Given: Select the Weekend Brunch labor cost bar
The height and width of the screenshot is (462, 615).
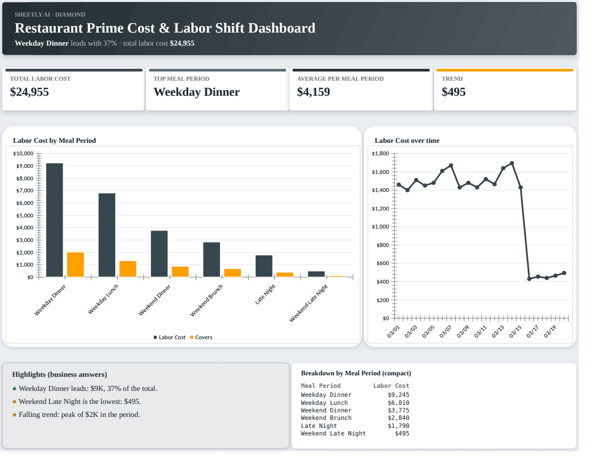Looking at the screenshot, I should (212, 260).
